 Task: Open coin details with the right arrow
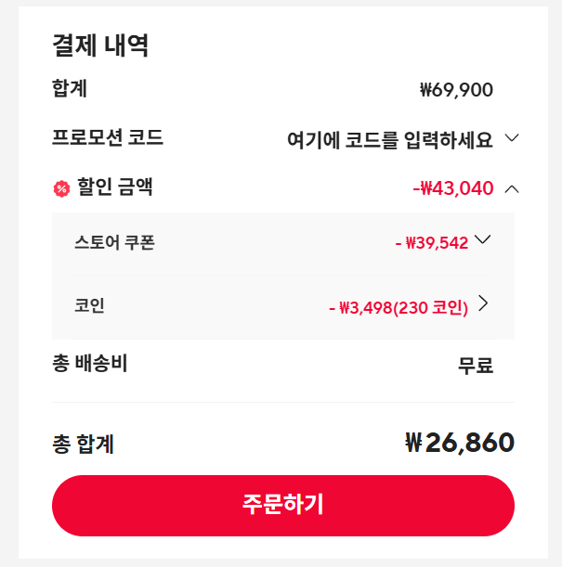pos(482,303)
